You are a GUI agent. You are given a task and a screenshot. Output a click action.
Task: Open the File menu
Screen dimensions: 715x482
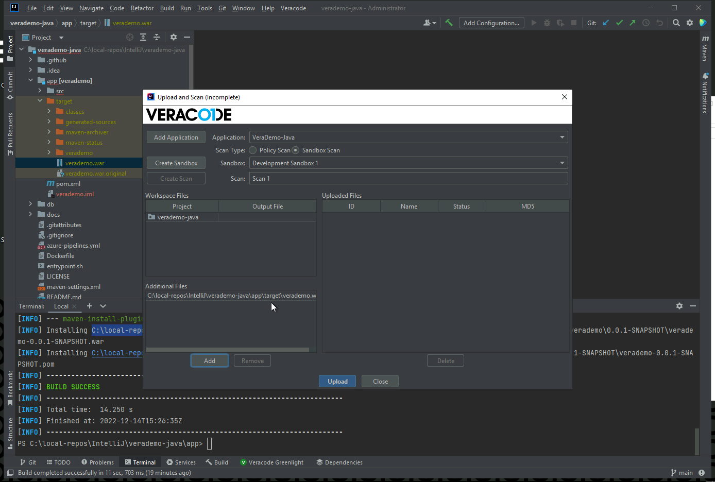tap(32, 8)
